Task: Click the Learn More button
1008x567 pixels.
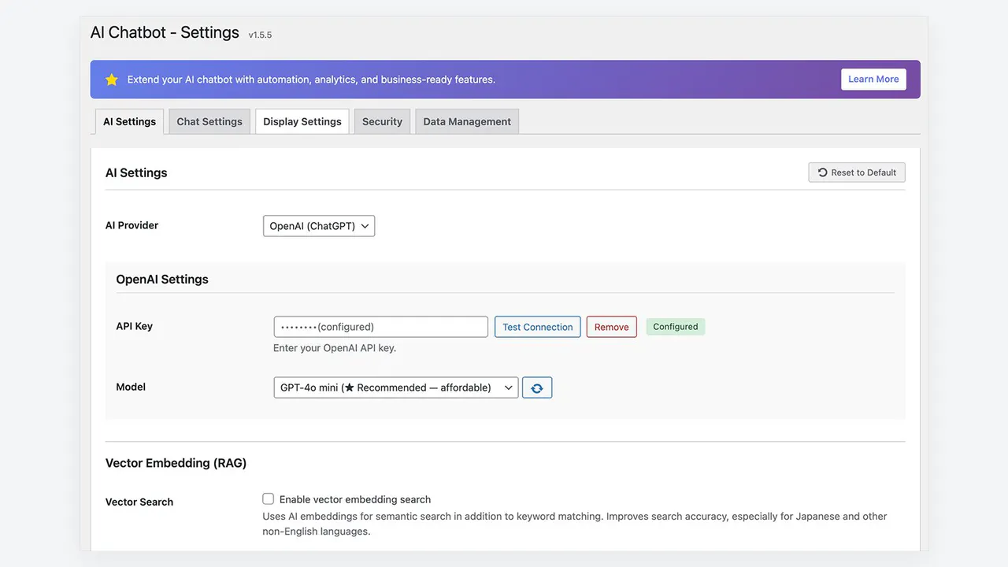Action: (x=873, y=79)
